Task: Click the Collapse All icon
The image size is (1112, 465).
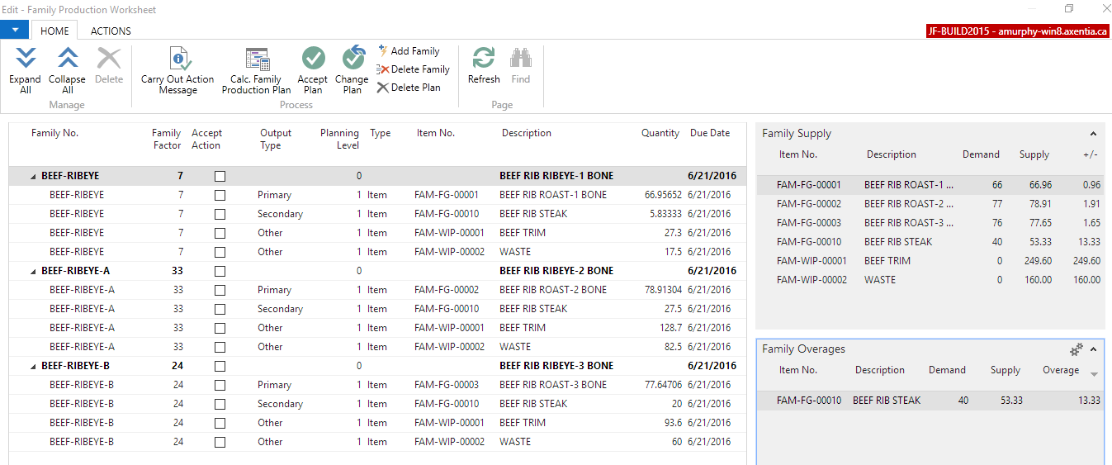Action: pyautogui.click(x=67, y=59)
